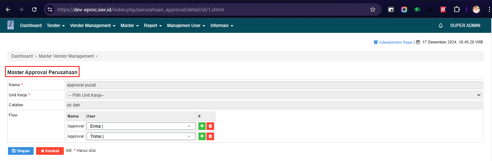Click the Catatan field label
The height and width of the screenshot is (161, 492).
click(16, 105)
